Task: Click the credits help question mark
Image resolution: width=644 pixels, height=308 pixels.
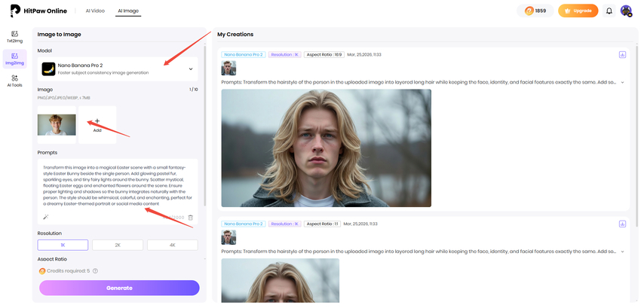Action: [x=96, y=271]
